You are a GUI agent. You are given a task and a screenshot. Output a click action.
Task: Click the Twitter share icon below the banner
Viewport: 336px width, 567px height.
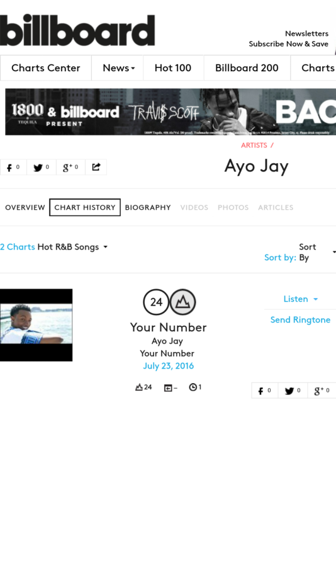[41, 167]
